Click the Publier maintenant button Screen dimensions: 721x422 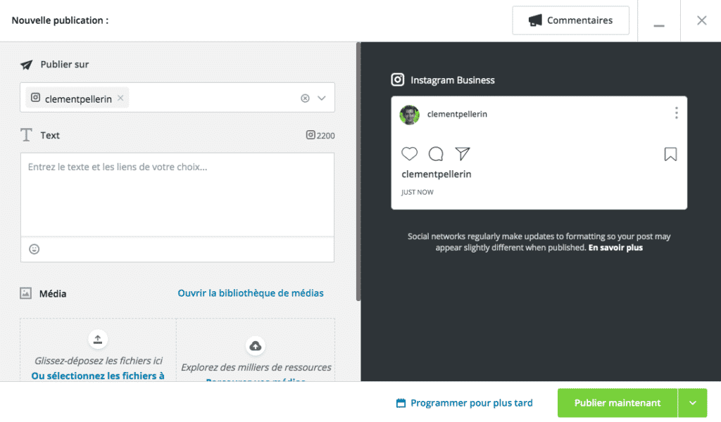click(x=617, y=403)
